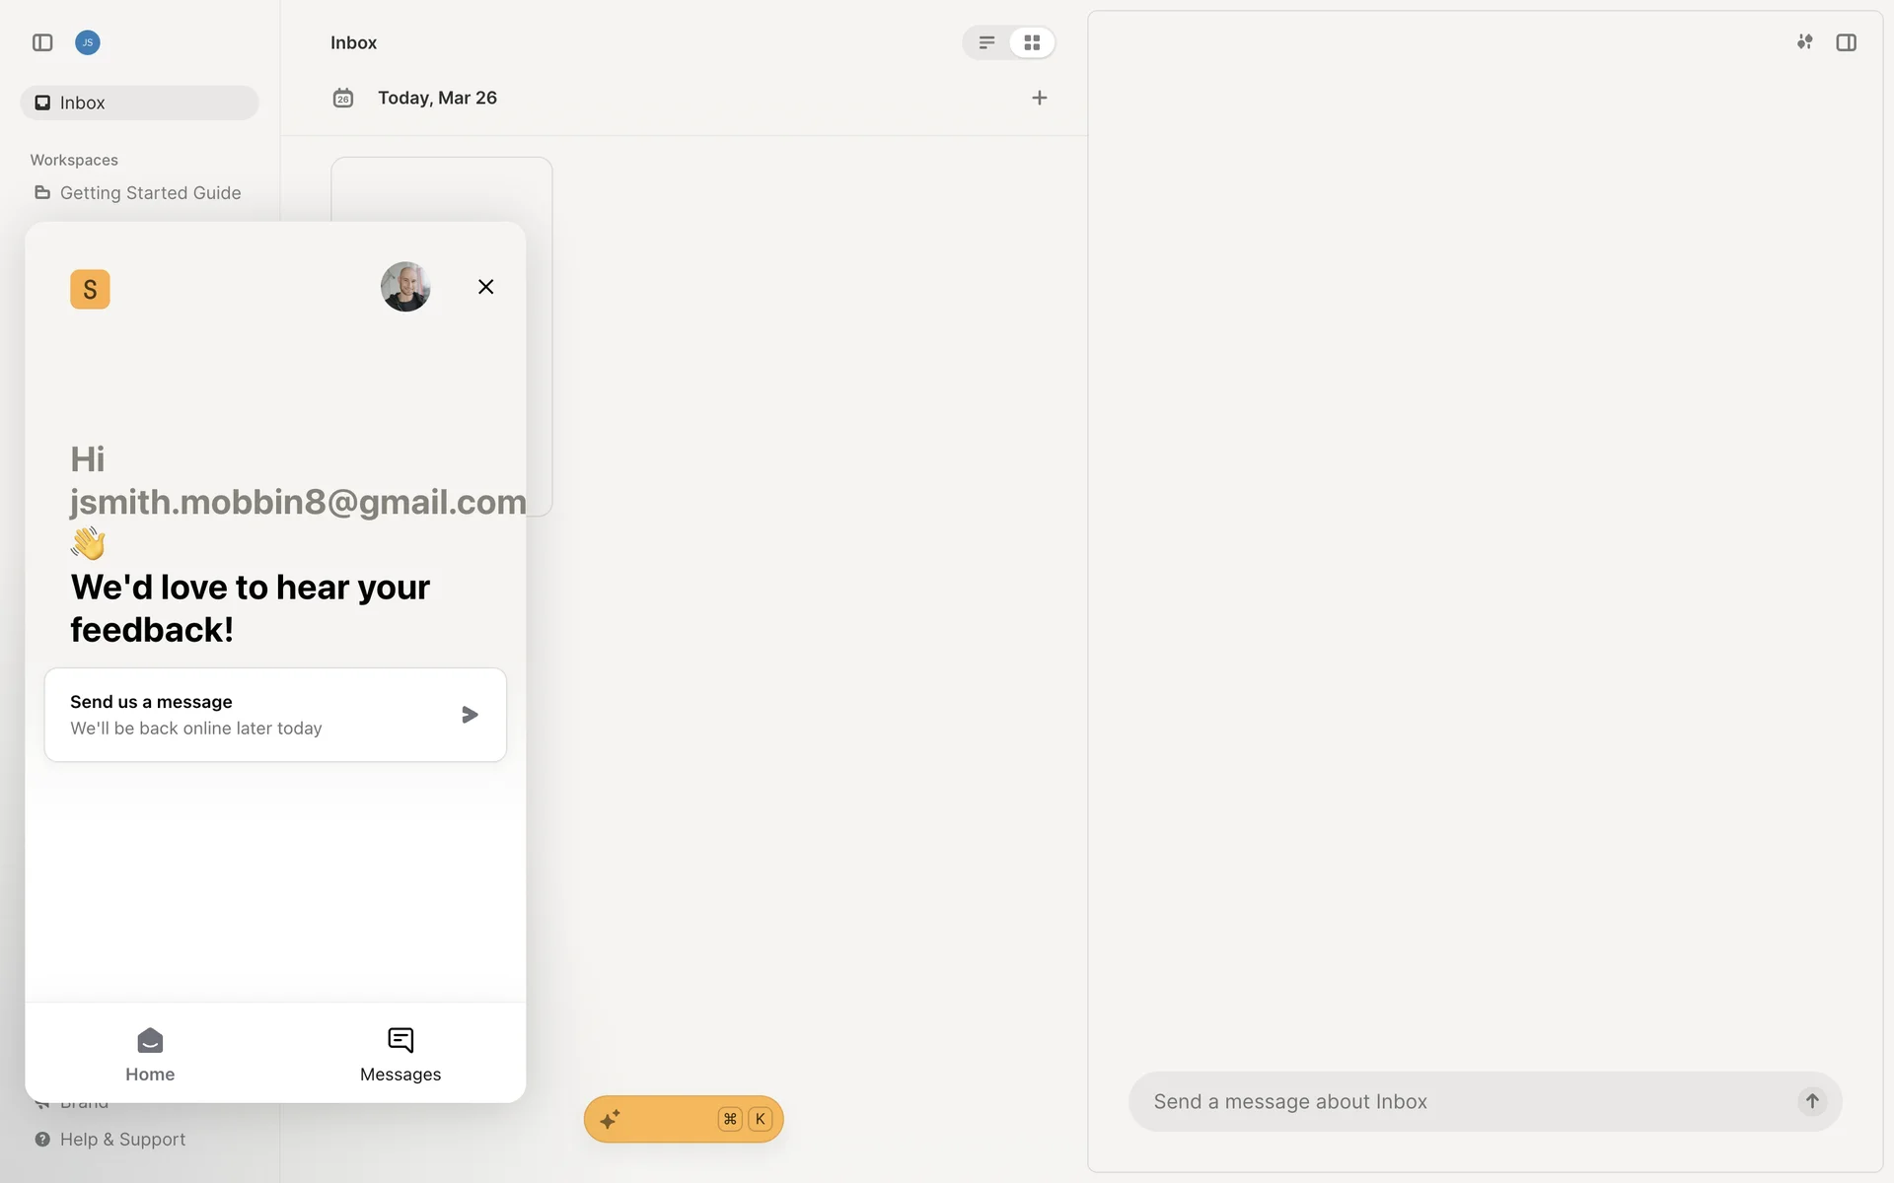This screenshot has height=1183, width=1894.
Task: Open the calendar date icon
Action: 343,98
